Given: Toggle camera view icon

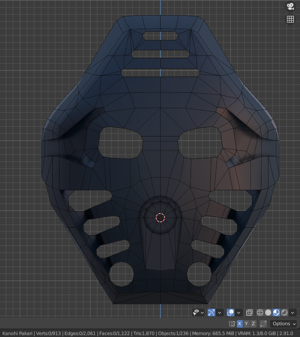Looking at the screenshot, I should coord(290,6).
